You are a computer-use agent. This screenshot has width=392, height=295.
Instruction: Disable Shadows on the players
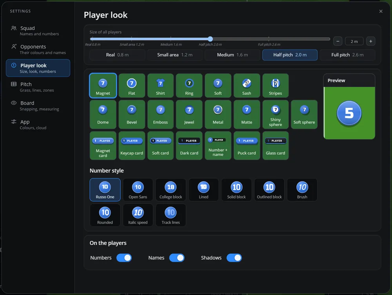pyautogui.click(x=234, y=258)
